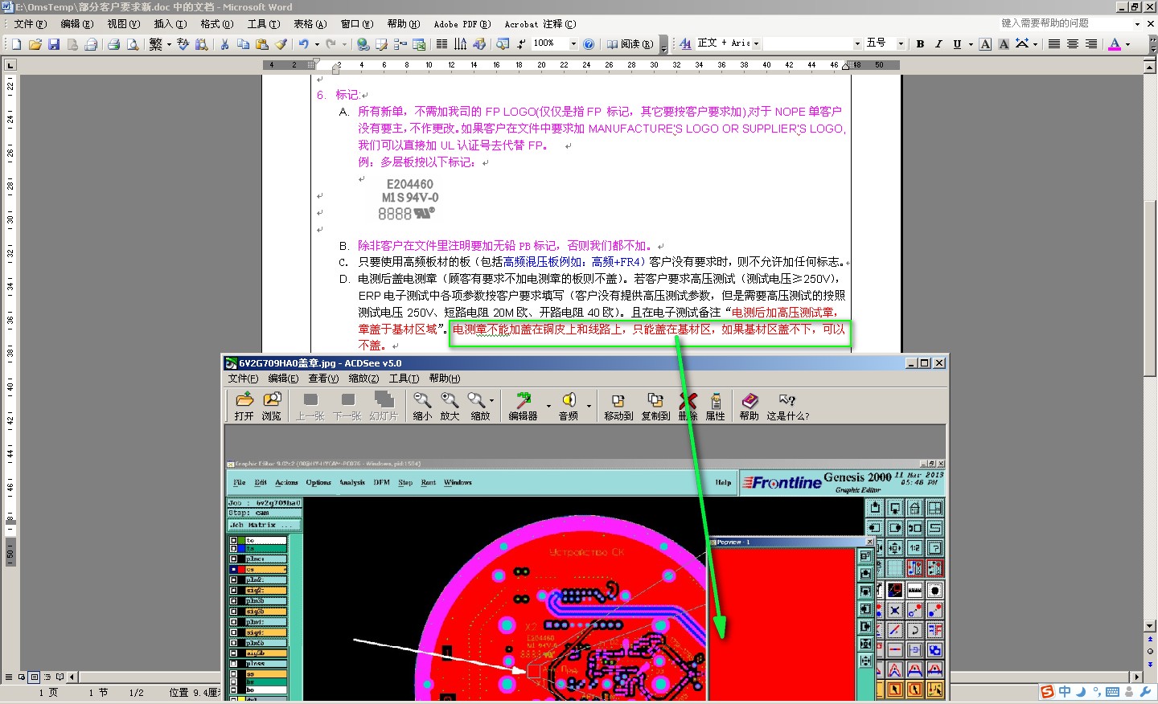Viewport: 1158px width, 704px height.
Task: Apply the pink font color A swatch
Action: click(x=1115, y=44)
